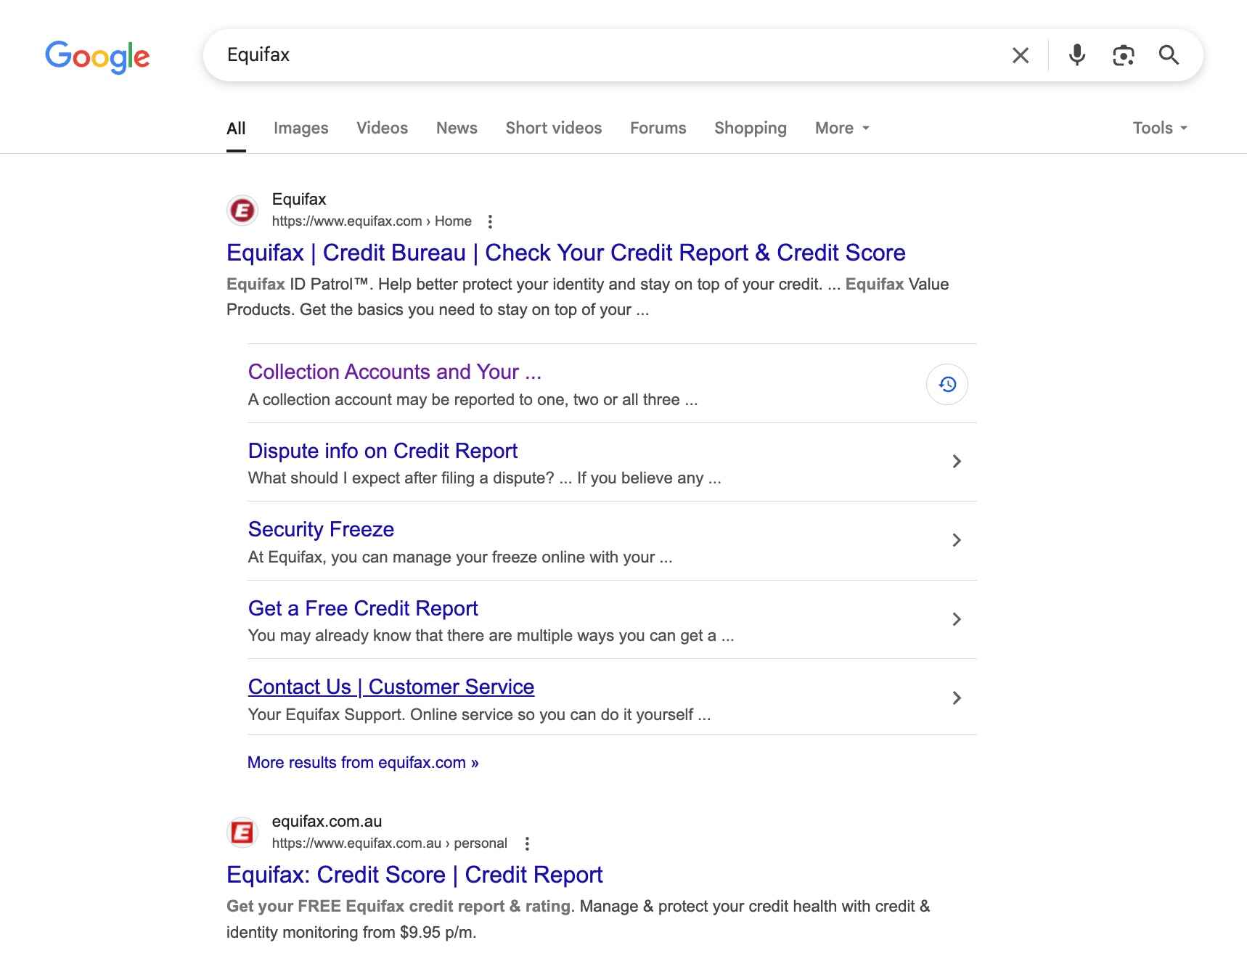Open Get a Free Credit Report link
The width and height of the screenshot is (1247, 977).
tap(363, 608)
